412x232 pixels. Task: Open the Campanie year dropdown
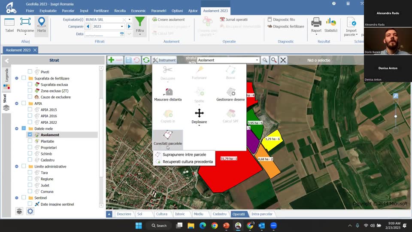point(121,27)
